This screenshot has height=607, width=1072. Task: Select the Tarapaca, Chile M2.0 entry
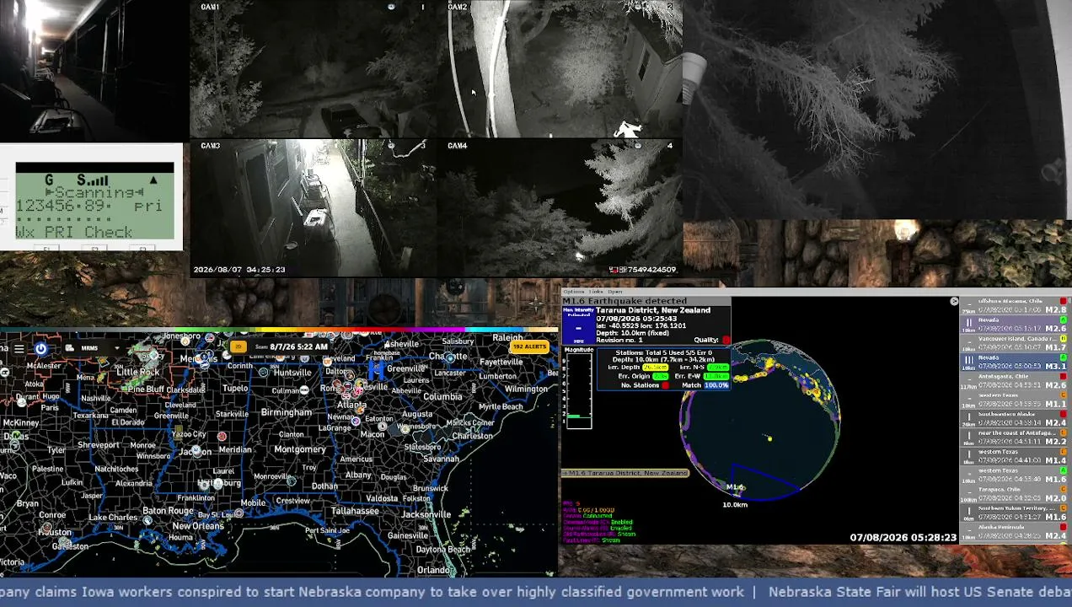(x=1014, y=493)
